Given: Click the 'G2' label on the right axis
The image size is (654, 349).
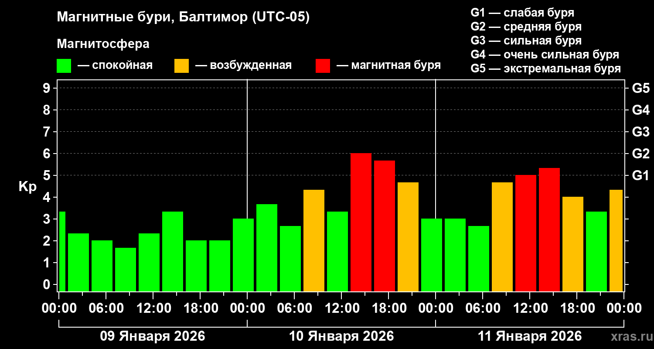Looking at the screenshot, I should click(640, 154).
